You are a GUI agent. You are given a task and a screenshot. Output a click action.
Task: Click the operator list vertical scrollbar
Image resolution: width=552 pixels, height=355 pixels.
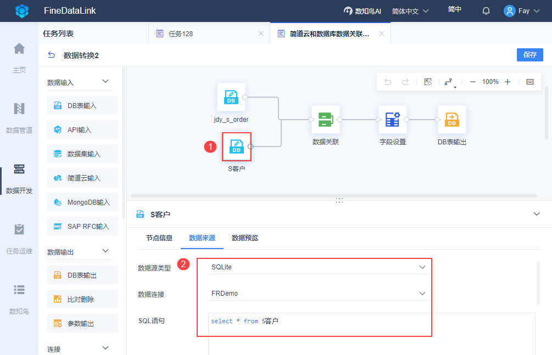point(124,143)
